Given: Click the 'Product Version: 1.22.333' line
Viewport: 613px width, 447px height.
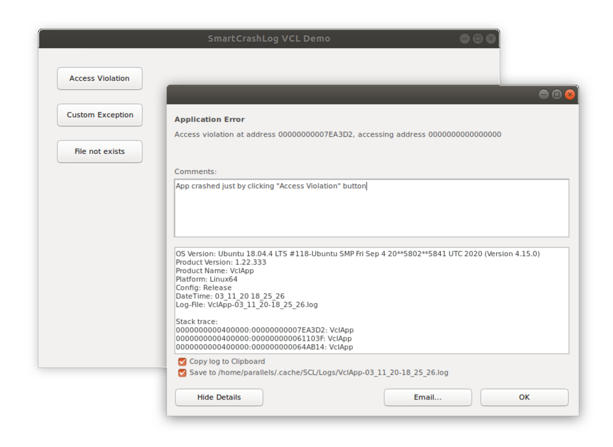Looking at the screenshot, I should tap(221, 262).
